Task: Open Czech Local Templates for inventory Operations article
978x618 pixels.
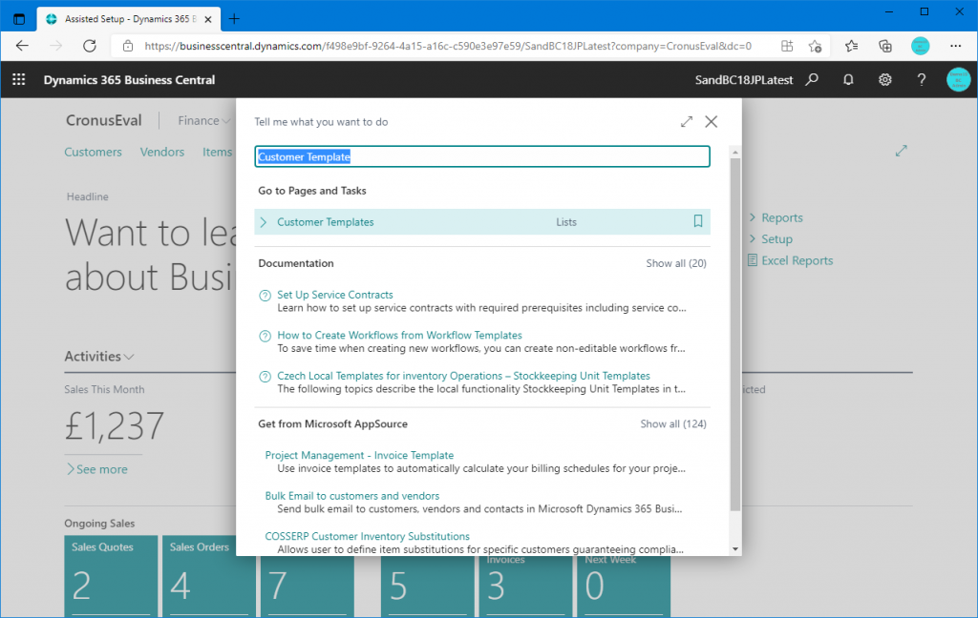Action: point(463,376)
